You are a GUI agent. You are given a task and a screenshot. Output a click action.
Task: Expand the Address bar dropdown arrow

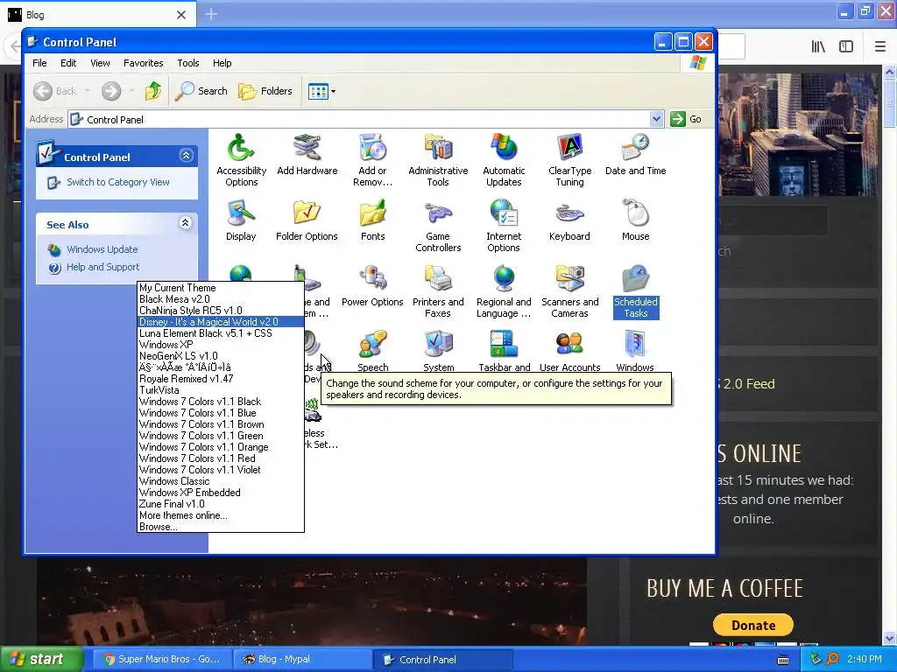click(x=656, y=119)
